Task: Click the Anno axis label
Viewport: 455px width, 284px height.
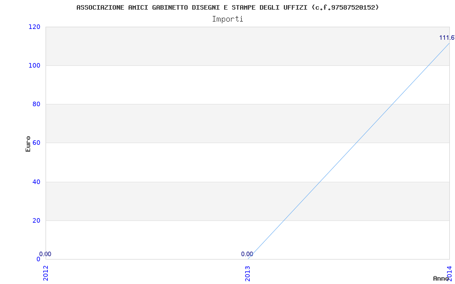Action: 441,278
